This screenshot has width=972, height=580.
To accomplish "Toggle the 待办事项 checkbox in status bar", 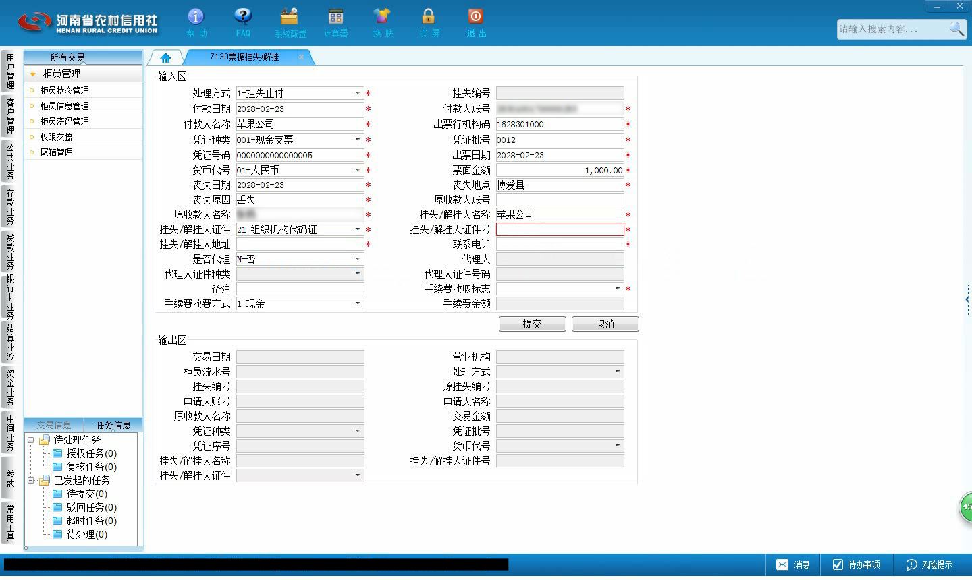I will coord(838,564).
